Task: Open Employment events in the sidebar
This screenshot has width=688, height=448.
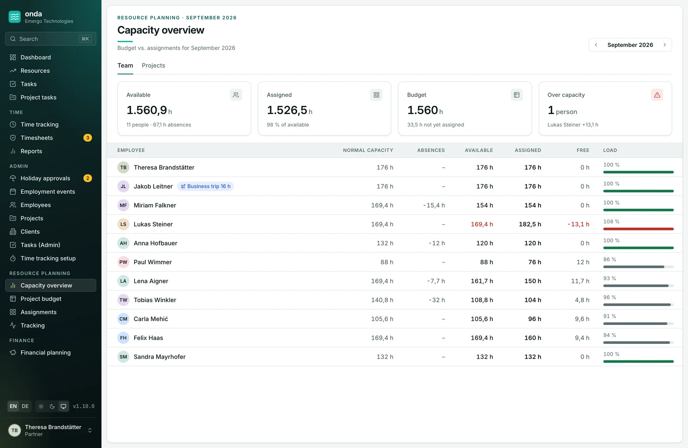Action: [51, 192]
